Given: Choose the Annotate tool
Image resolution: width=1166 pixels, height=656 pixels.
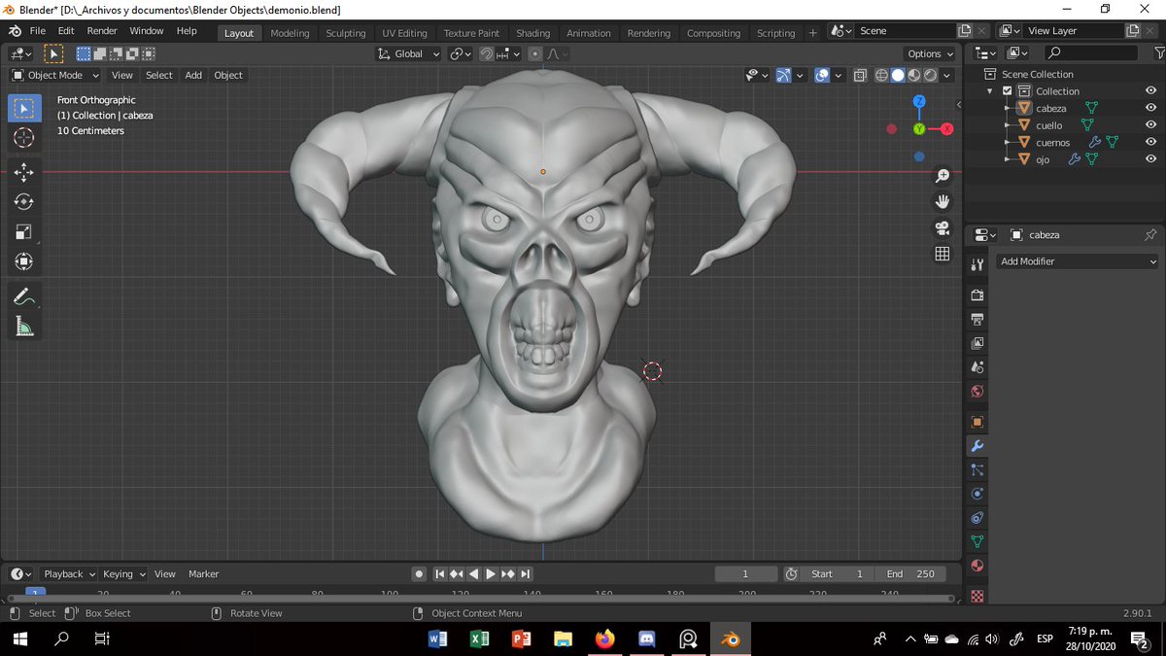Looking at the screenshot, I should click(24, 297).
